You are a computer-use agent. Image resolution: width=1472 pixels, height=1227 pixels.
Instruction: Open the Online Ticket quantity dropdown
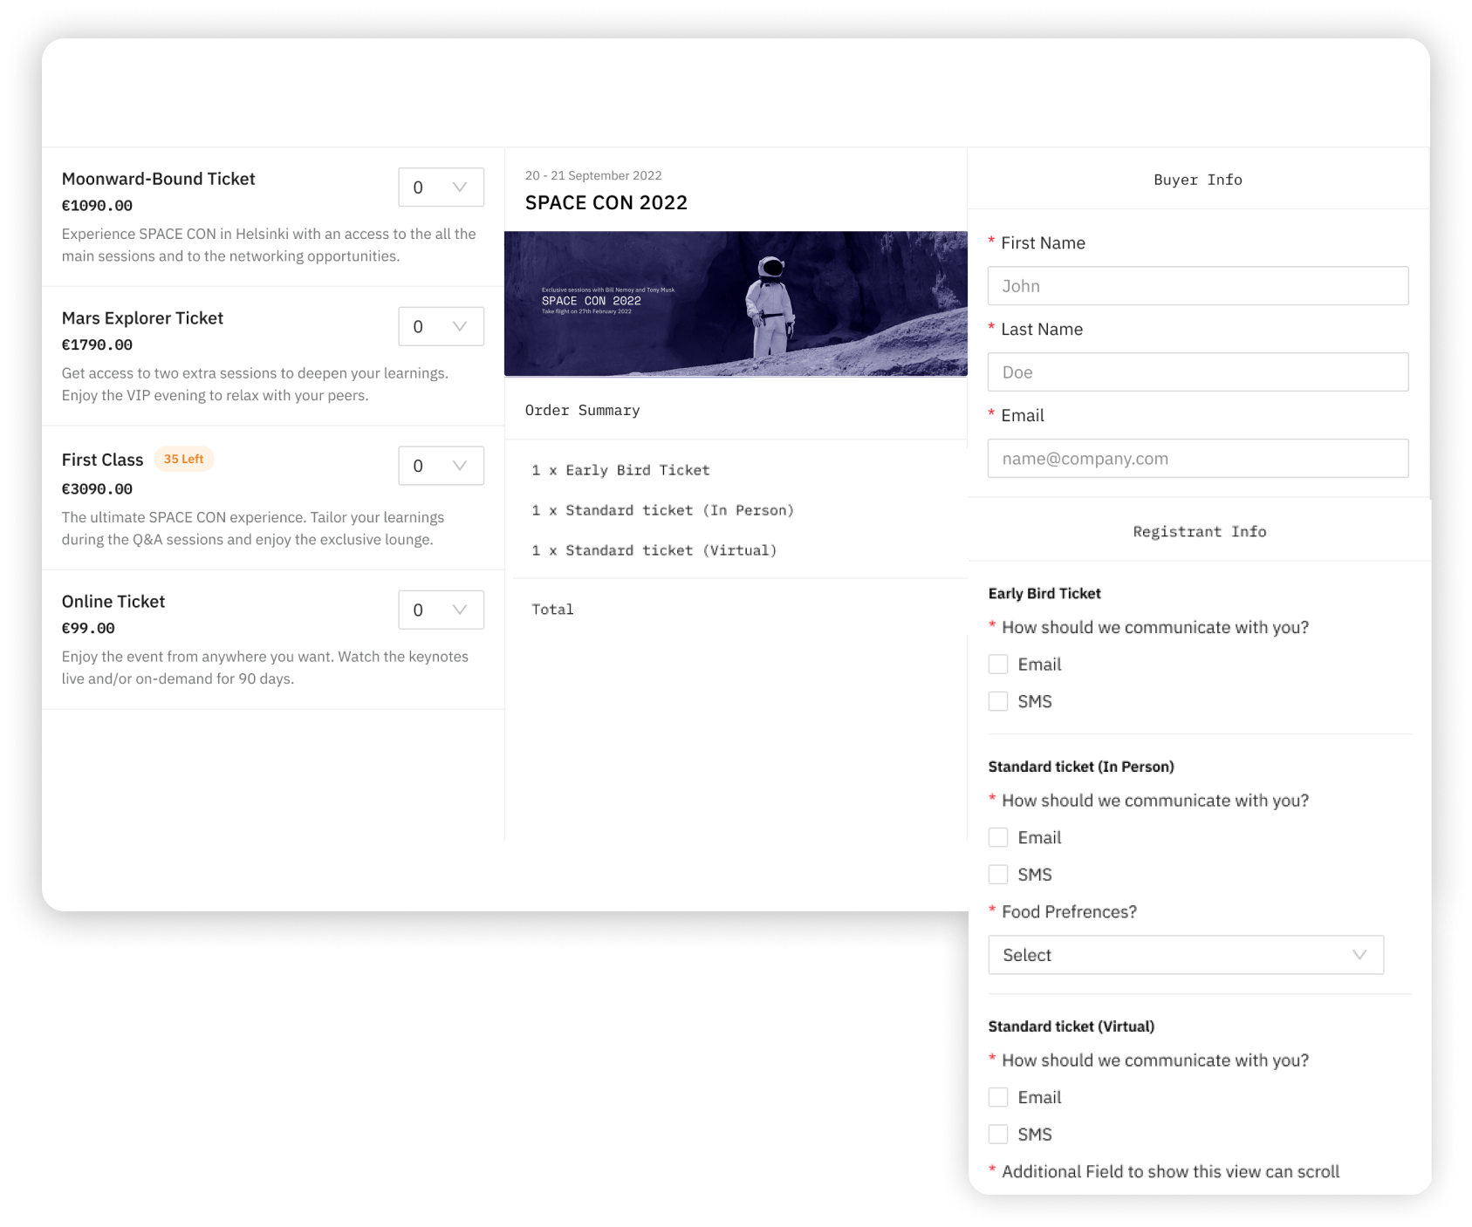(x=441, y=610)
